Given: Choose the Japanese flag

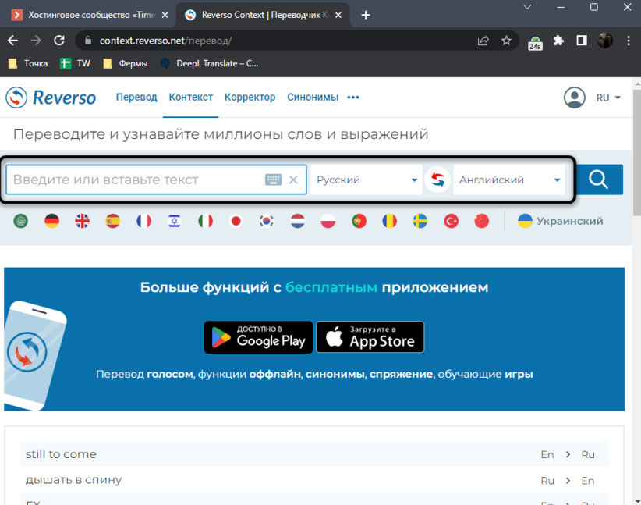Looking at the screenshot, I should click(x=236, y=221).
